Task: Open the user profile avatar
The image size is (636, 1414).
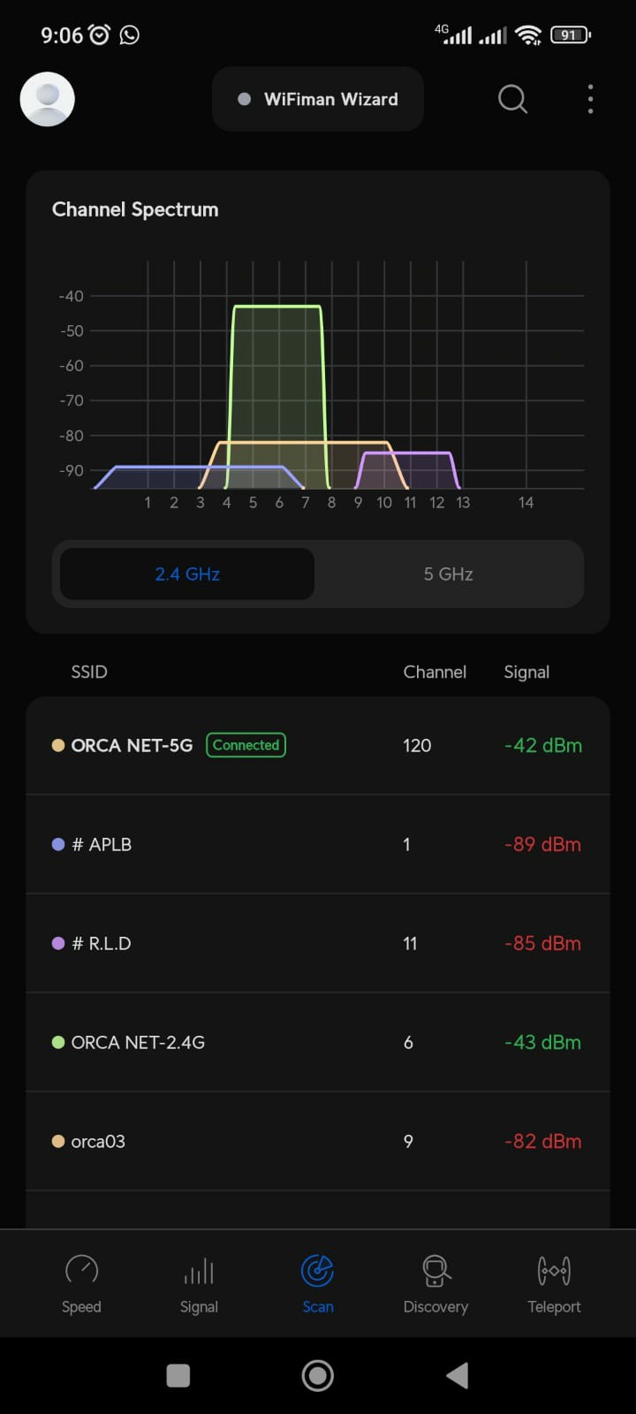Action: click(x=47, y=99)
